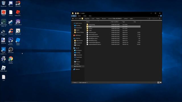Launch Discord from the desktop
This screenshot has height=102, width=182.
click(11, 4)
